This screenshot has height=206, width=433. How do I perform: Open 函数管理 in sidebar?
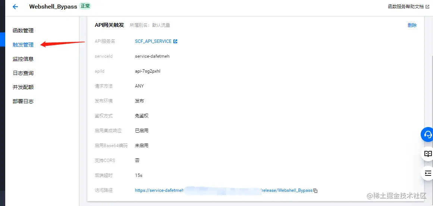coord(23,31)
